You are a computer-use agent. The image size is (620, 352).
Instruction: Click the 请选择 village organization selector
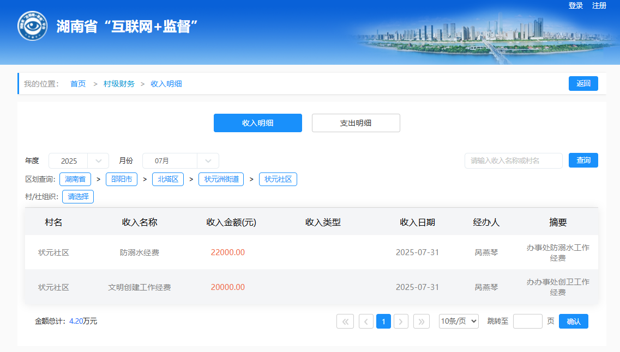tap(78, 196)
